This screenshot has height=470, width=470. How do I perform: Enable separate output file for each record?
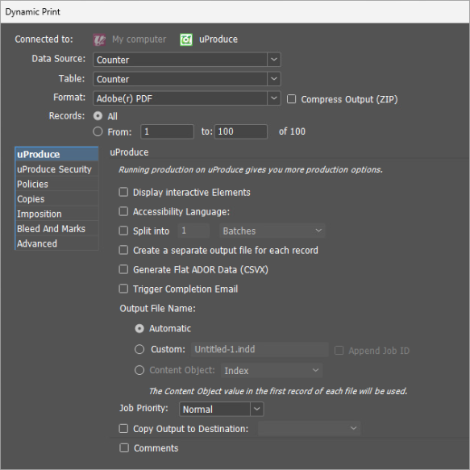tap(123, 250)
